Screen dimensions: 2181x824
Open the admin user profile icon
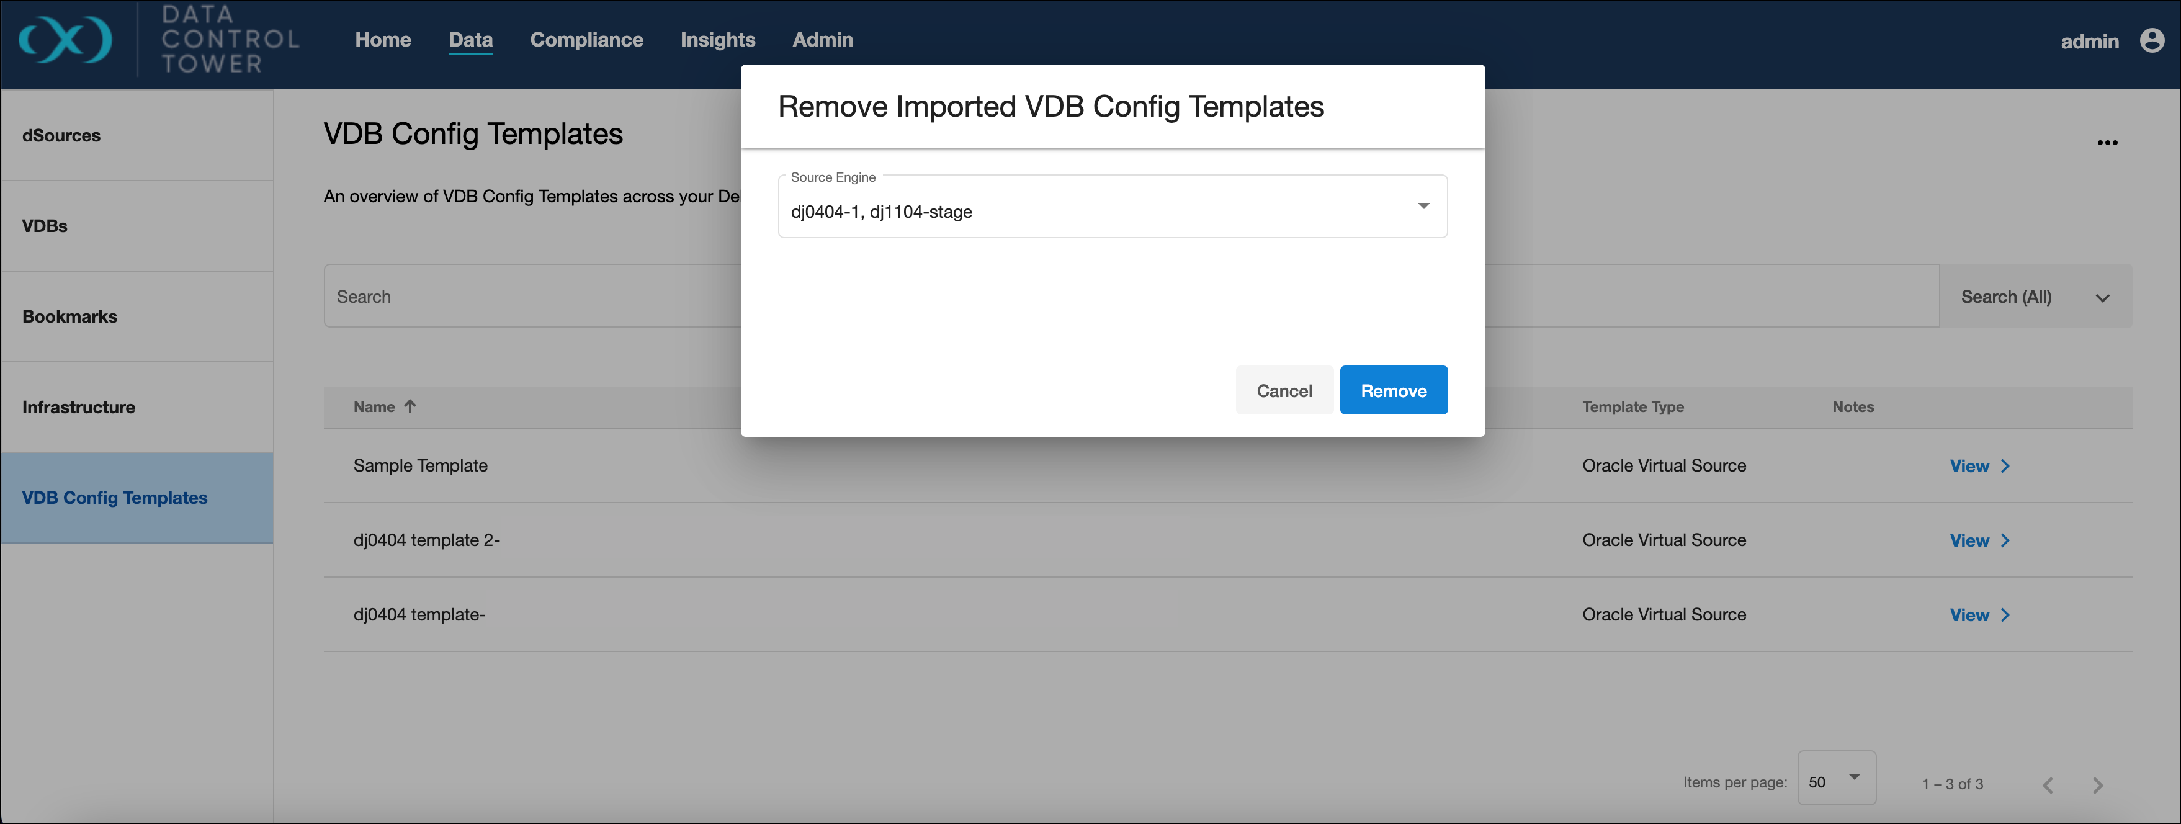point(2151,41)
